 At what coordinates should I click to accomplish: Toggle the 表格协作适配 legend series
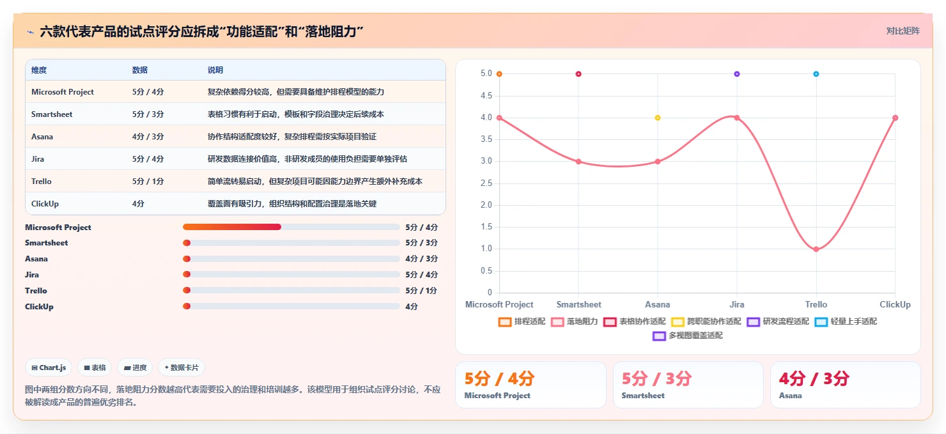[x=635, y=322]
